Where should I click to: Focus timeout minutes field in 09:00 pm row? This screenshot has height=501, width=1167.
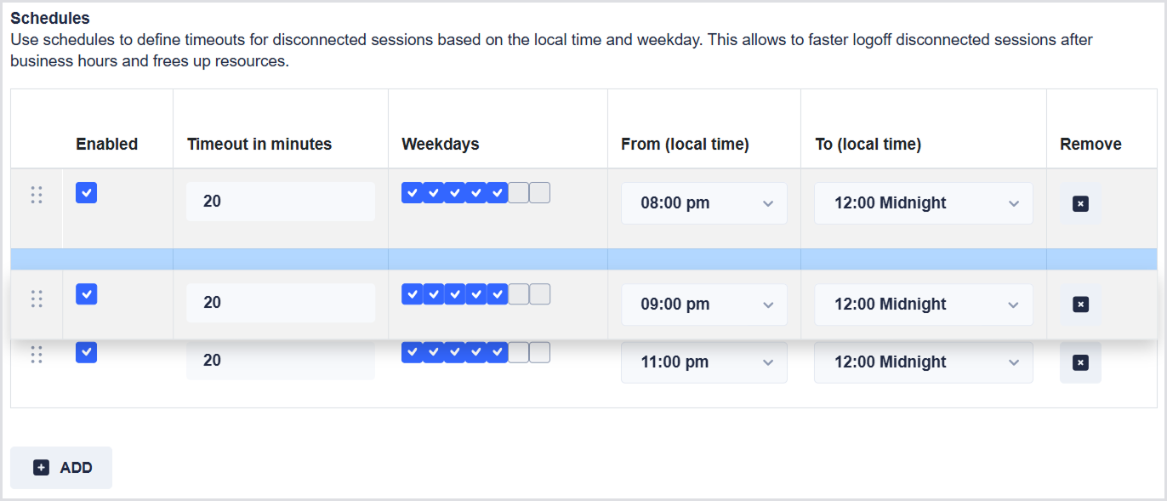click(x=280, y=303)
